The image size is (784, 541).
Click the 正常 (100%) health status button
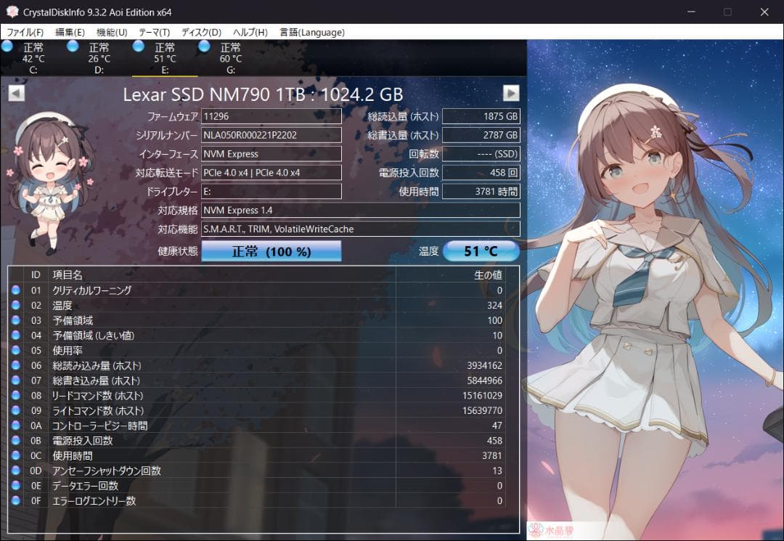[271, 251]
